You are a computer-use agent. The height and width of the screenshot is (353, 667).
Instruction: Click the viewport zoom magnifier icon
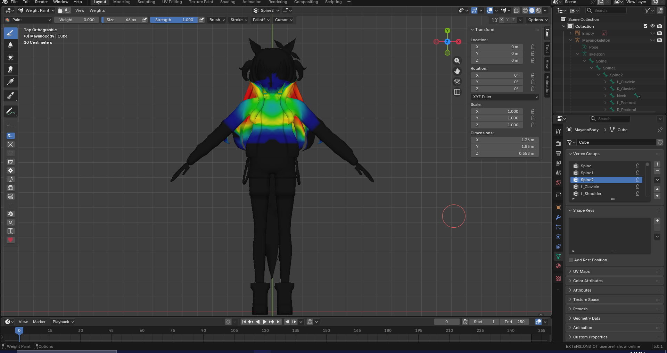click(x=457, y=61)
